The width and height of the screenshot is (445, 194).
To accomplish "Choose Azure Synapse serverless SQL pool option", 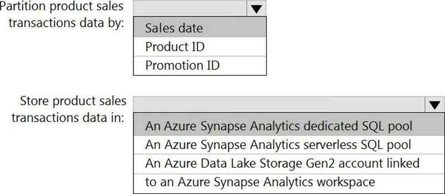I will click(x=278, y=145).
